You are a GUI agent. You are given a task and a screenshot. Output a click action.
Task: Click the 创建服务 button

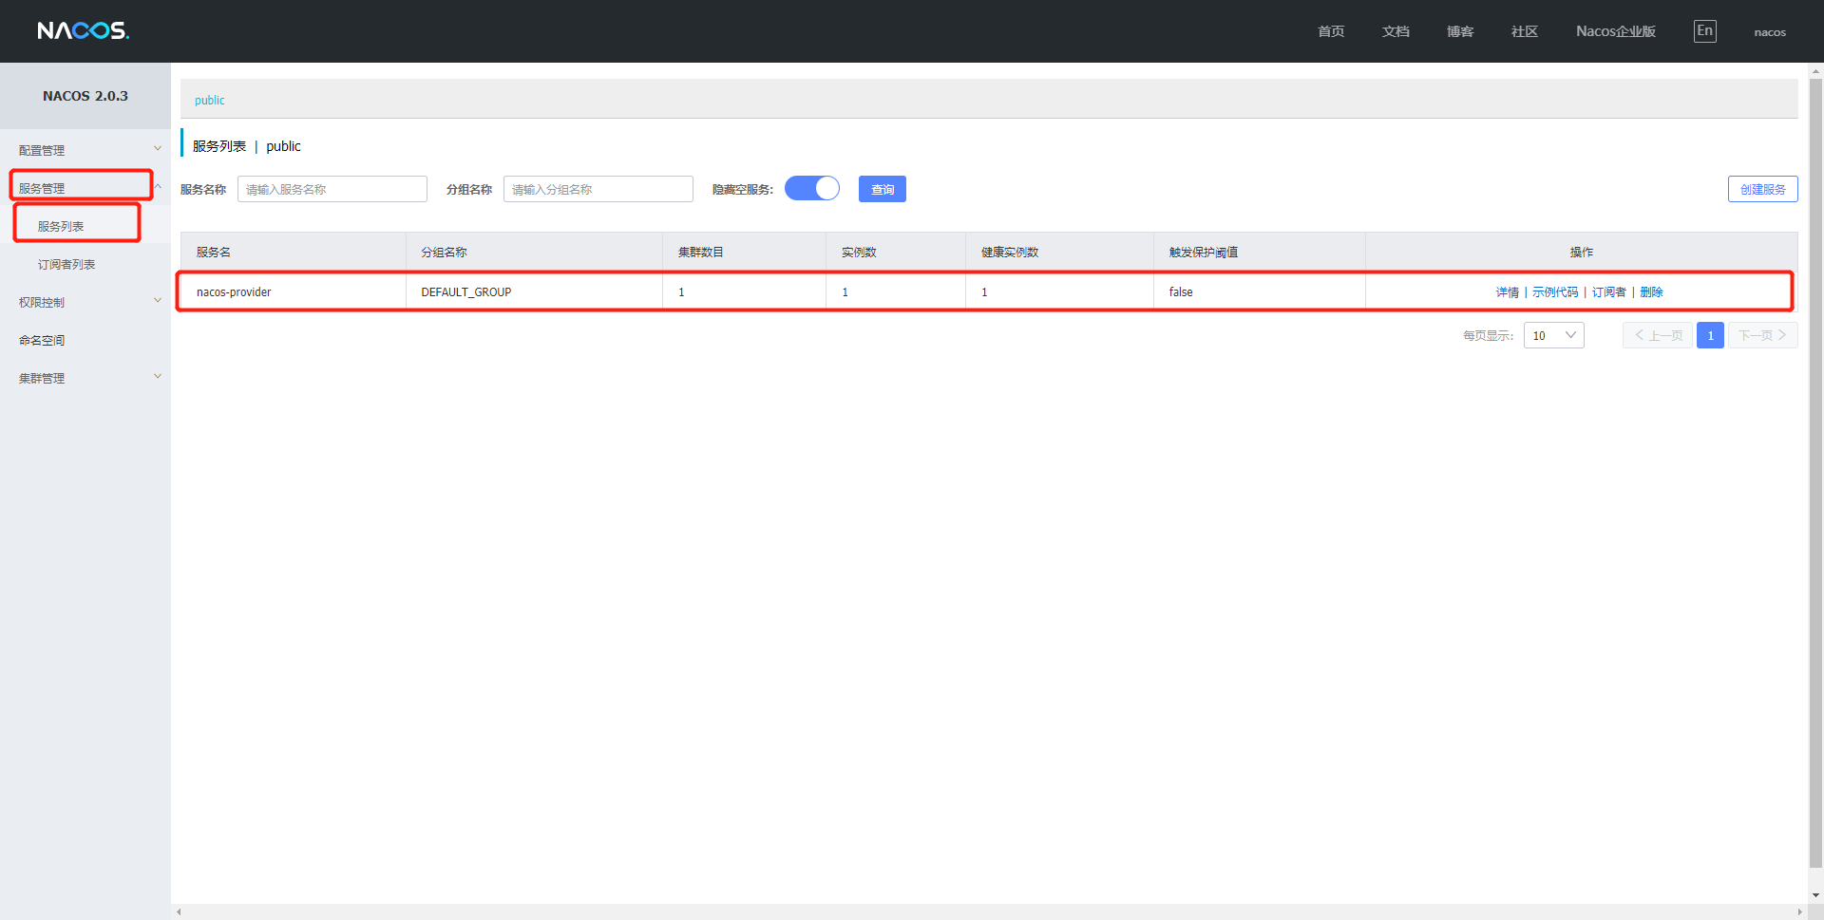[1762, 189]
